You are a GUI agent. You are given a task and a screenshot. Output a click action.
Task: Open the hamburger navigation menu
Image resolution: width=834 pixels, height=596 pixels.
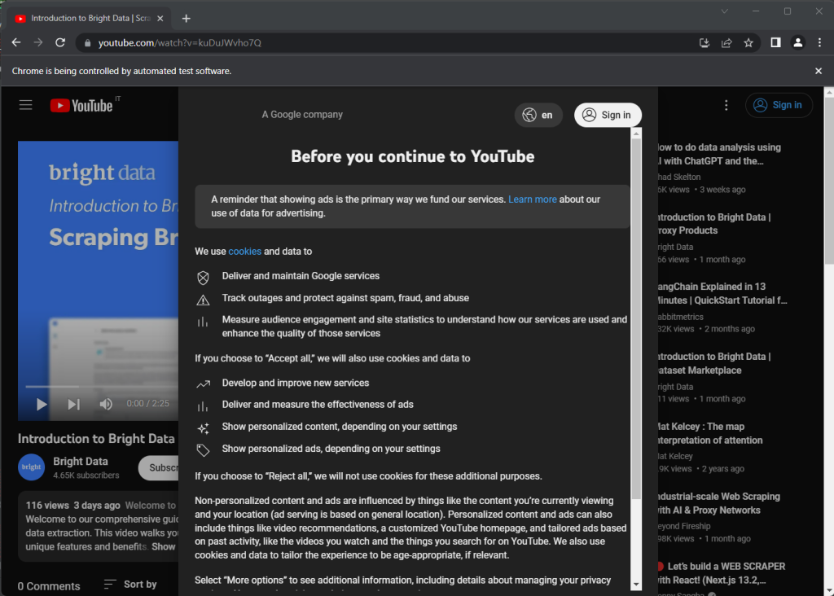click(25, 104)
